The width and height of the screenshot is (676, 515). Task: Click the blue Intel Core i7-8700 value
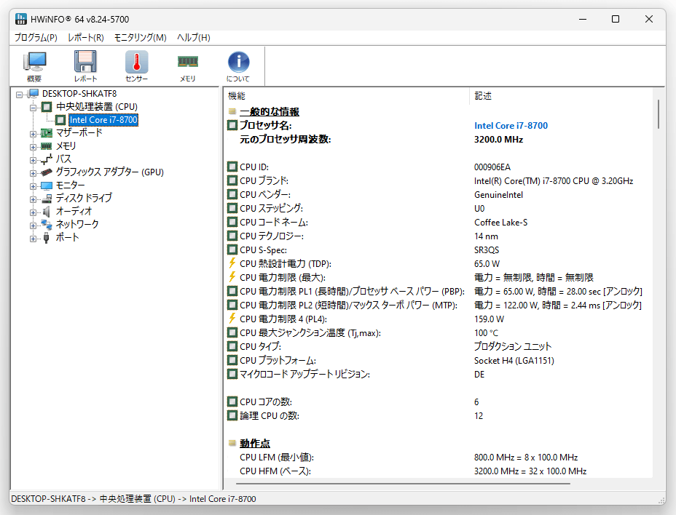(x=511, y=125)
